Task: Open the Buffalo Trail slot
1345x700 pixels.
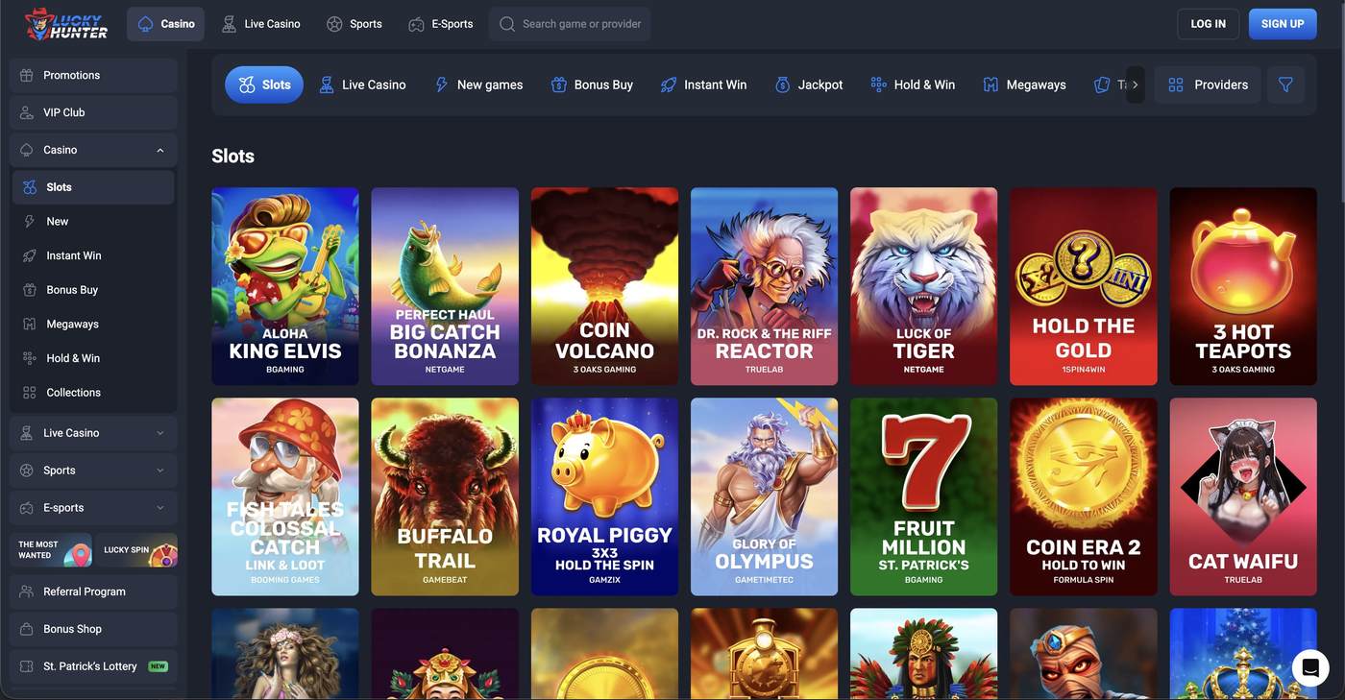Action: click(x=445, y=497)
